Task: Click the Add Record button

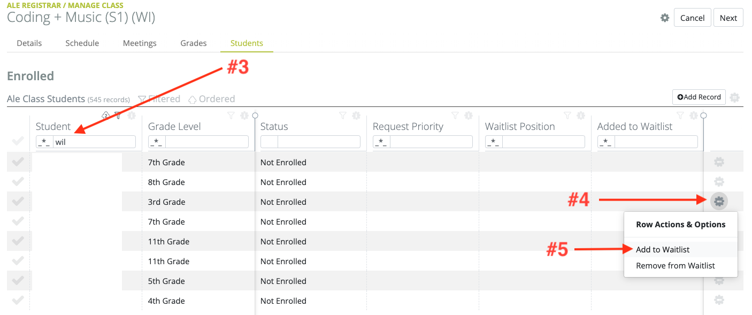Action: [699, 97]
